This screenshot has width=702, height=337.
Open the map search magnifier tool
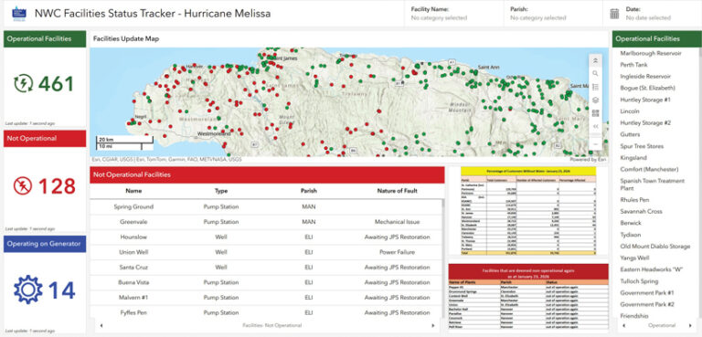pos(595,73)
